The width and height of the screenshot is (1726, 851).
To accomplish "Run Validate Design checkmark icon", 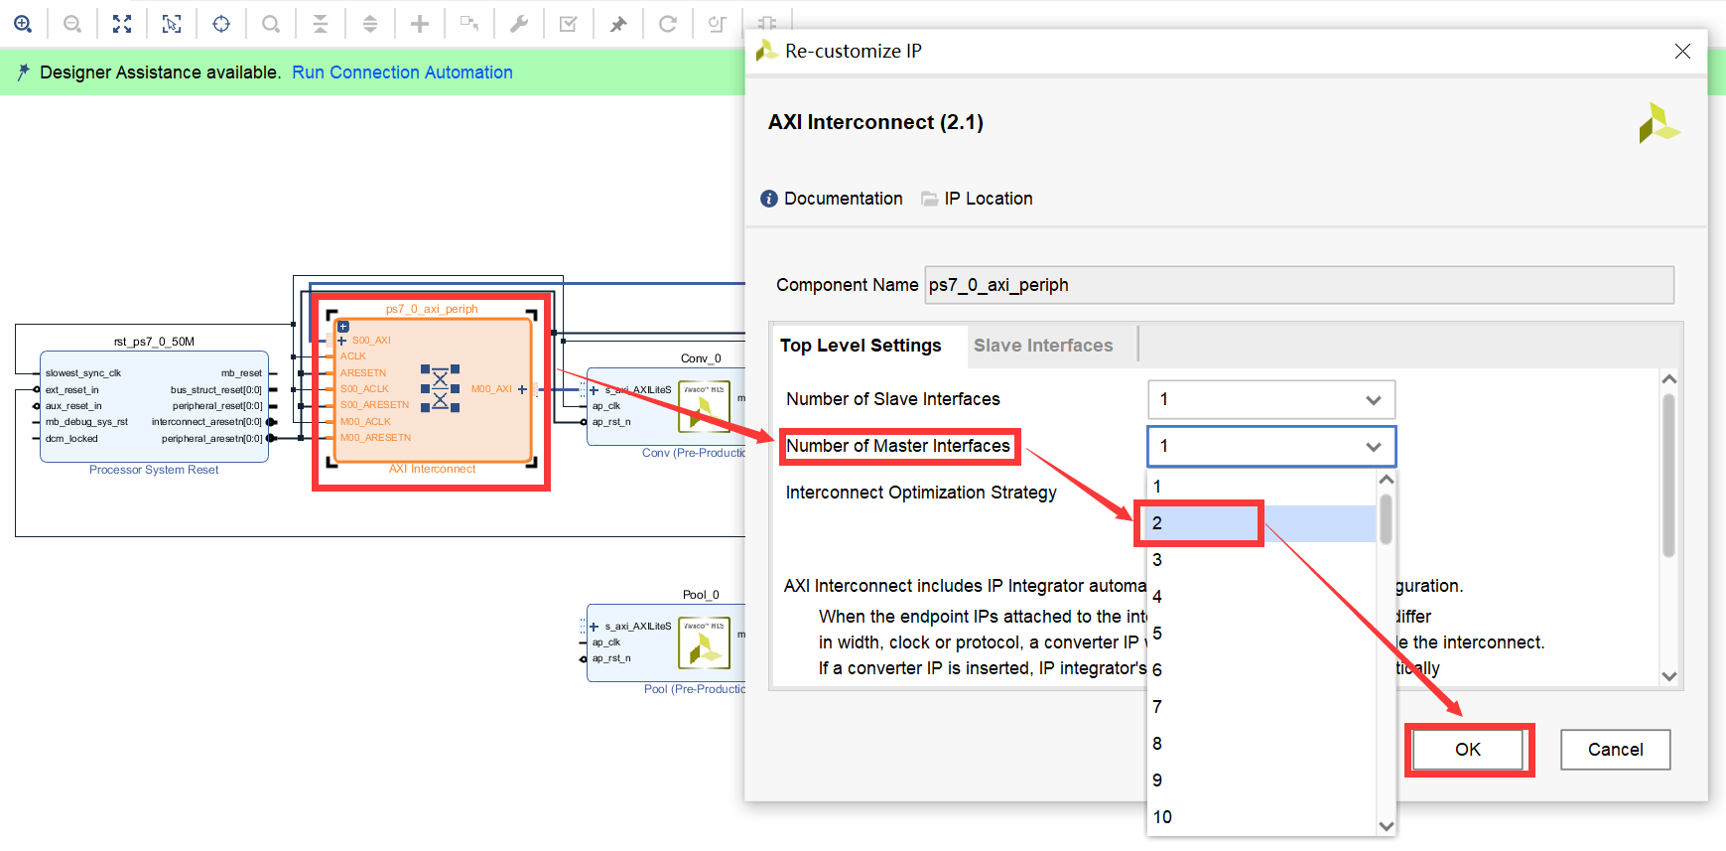I will (569, 24).
